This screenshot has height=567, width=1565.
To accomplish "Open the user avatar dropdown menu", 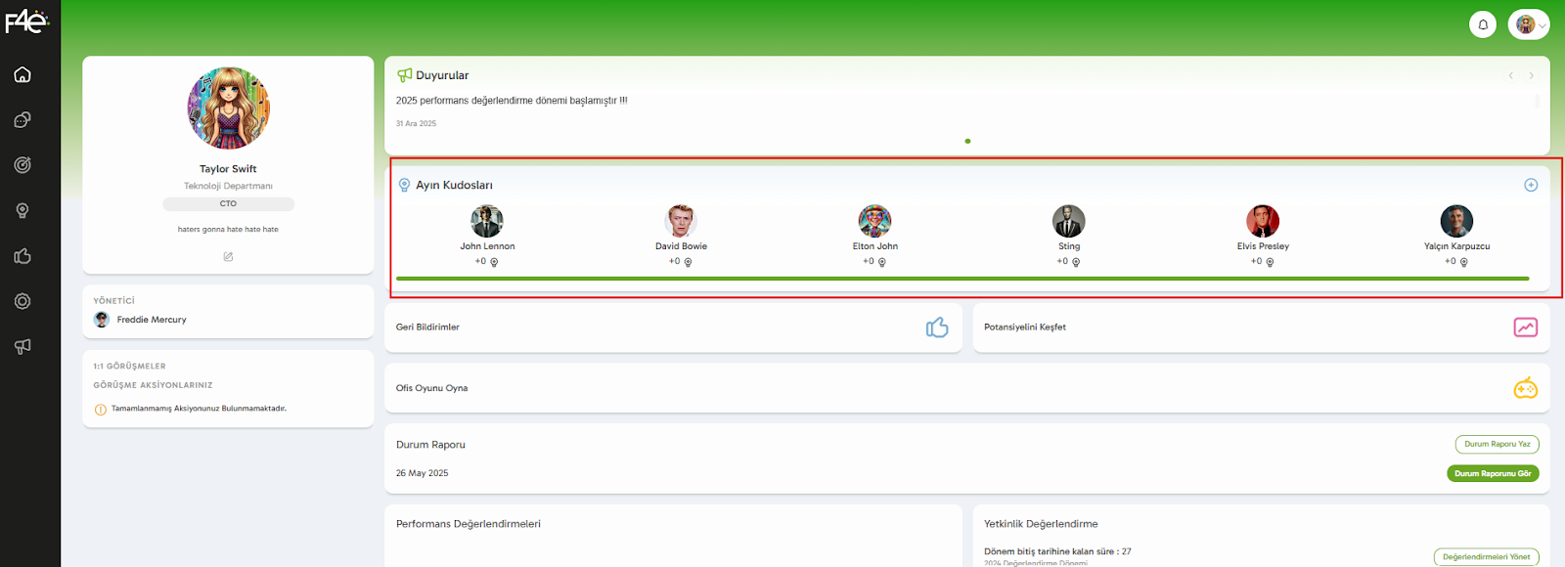I will 1529,24.
